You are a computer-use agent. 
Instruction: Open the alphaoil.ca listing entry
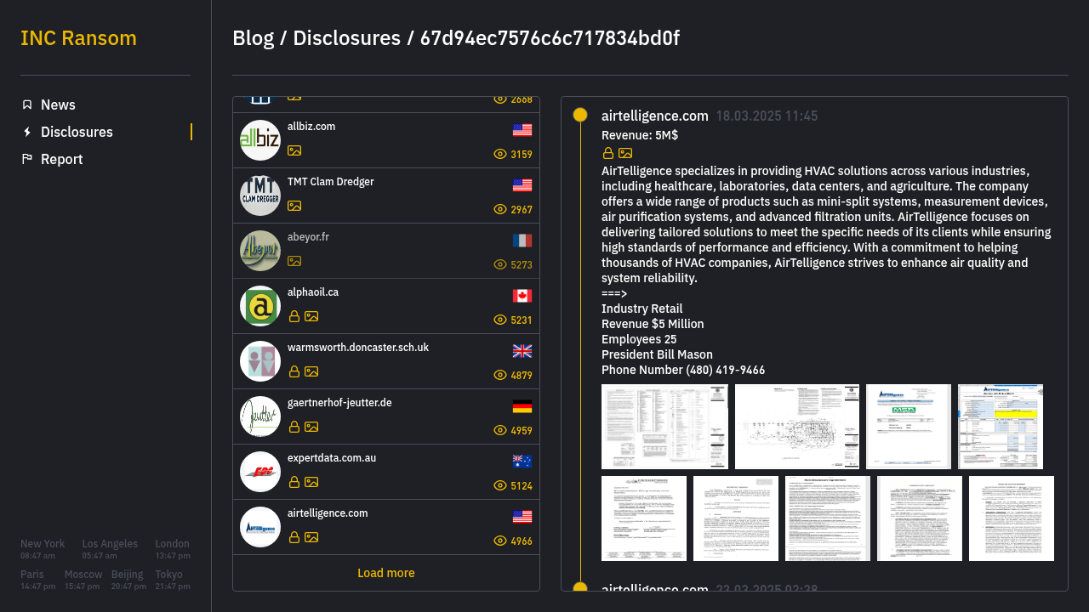(386, 306)
